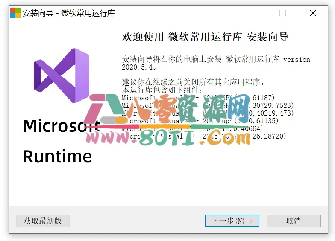Click the 下一步(N) next button

pos(232,221)
